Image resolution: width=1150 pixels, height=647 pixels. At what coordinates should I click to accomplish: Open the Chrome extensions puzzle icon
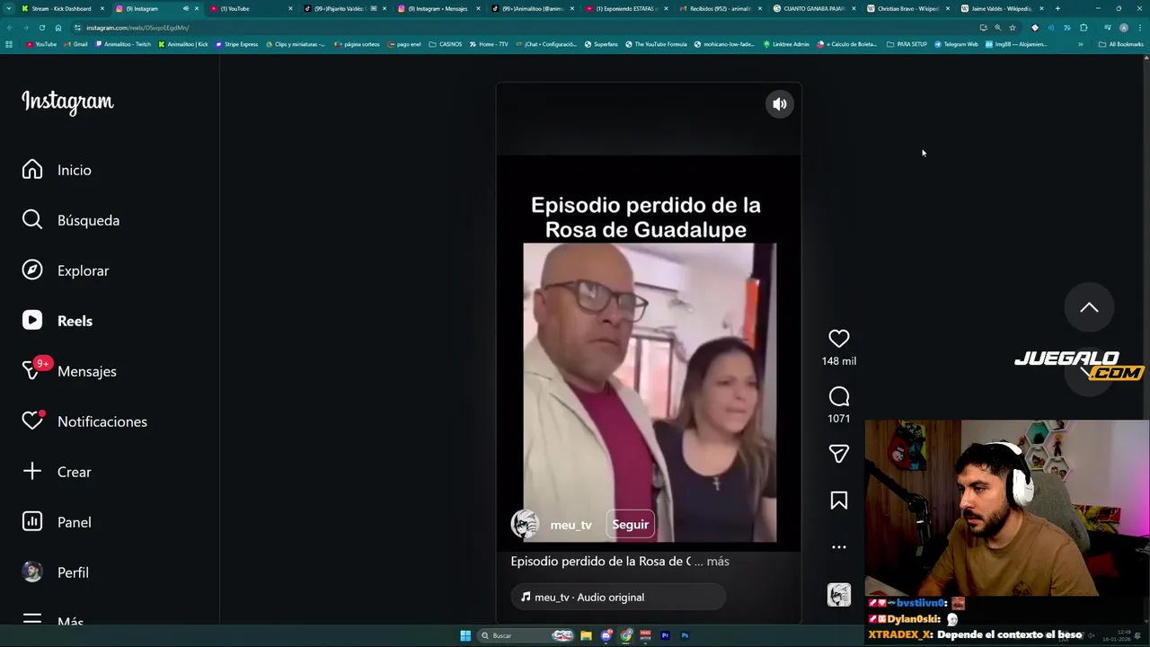click(1084, 28)
